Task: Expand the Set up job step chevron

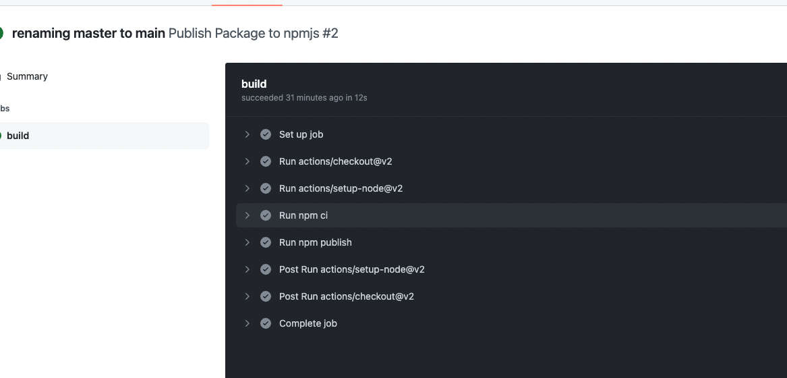Action: point(247,134)
